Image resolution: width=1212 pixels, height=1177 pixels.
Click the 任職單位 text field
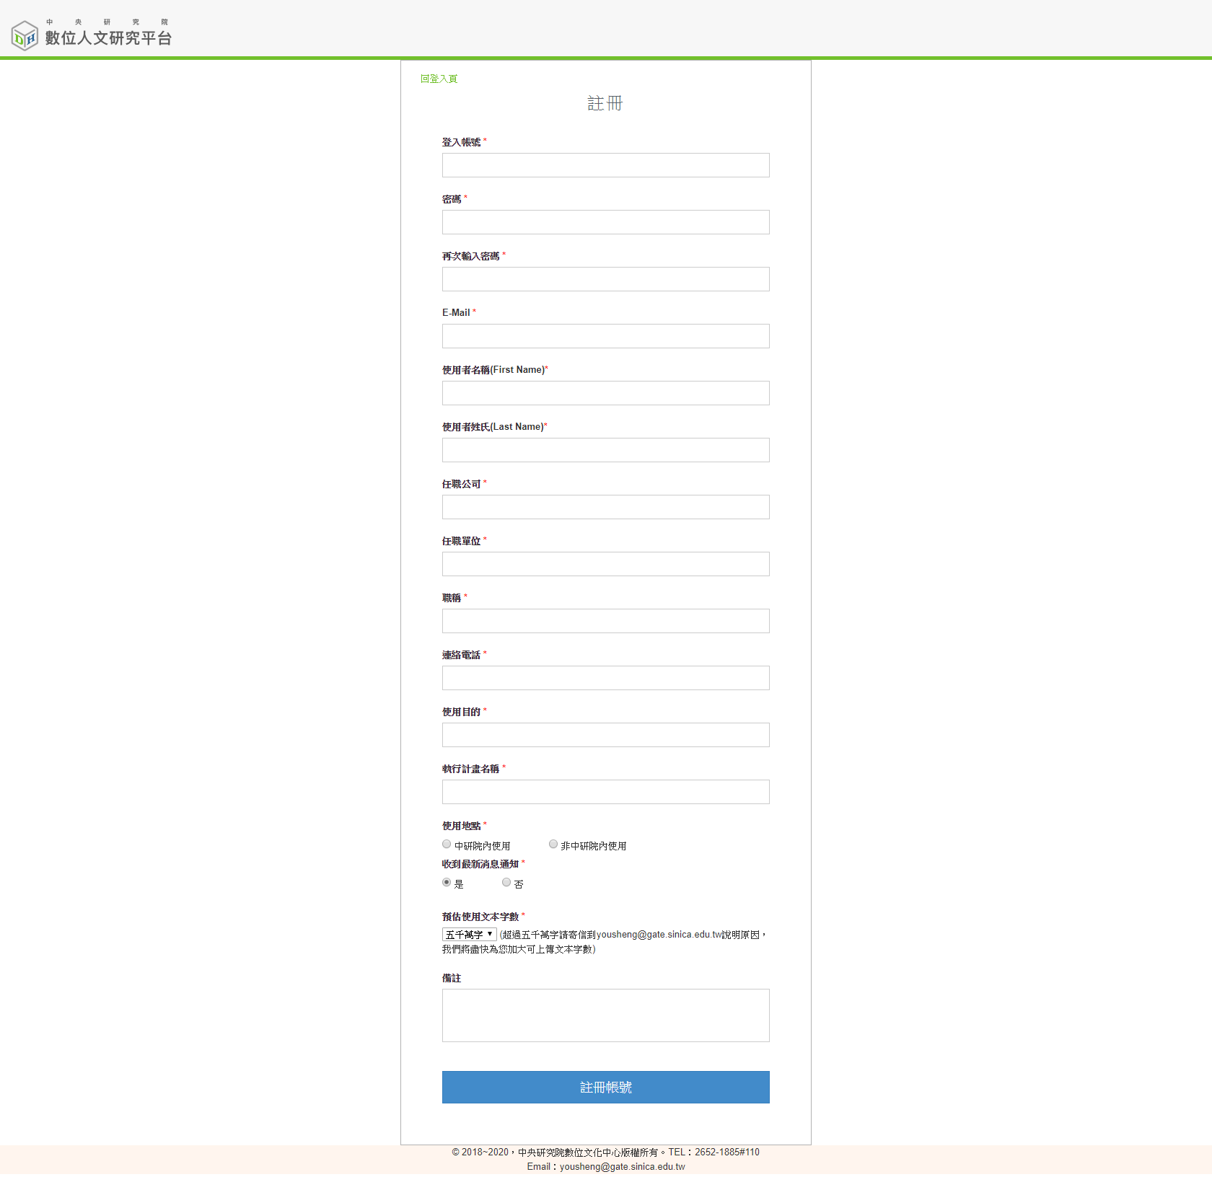coord(605,564)
